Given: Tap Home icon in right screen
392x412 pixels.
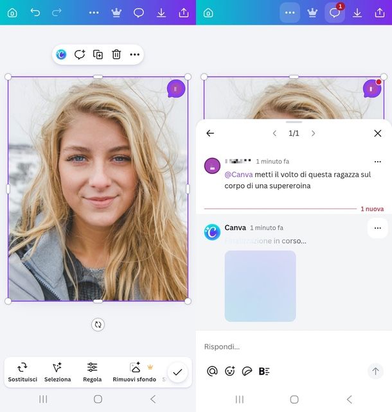Looking at the screenshot, I should click(x=208, y=13).
